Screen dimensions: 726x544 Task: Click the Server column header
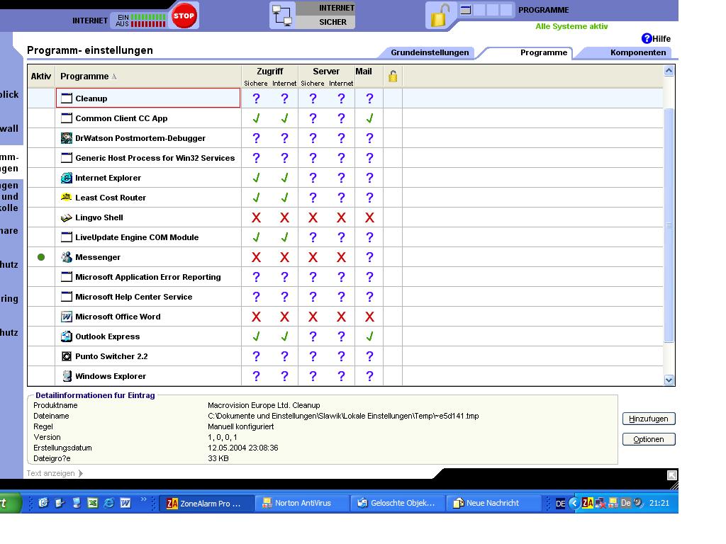(x=326, y=72)
